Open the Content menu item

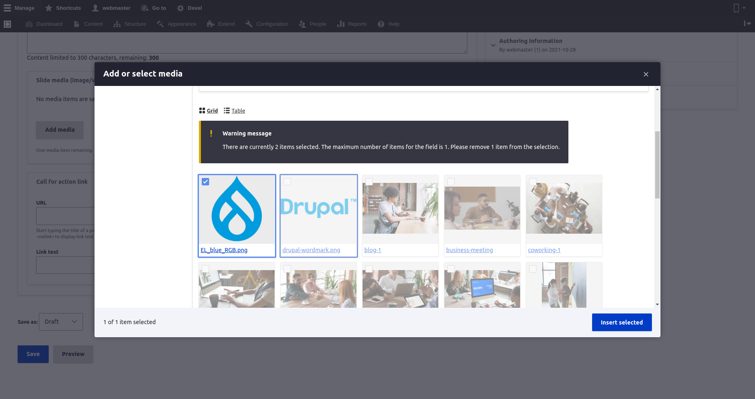[x=88, y=24]
